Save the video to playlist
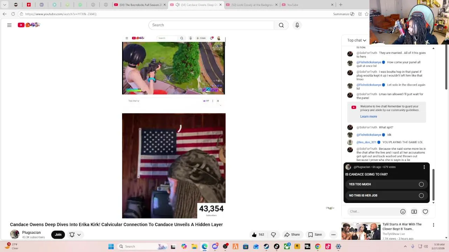The image size is (449, 252). (315, 234)
